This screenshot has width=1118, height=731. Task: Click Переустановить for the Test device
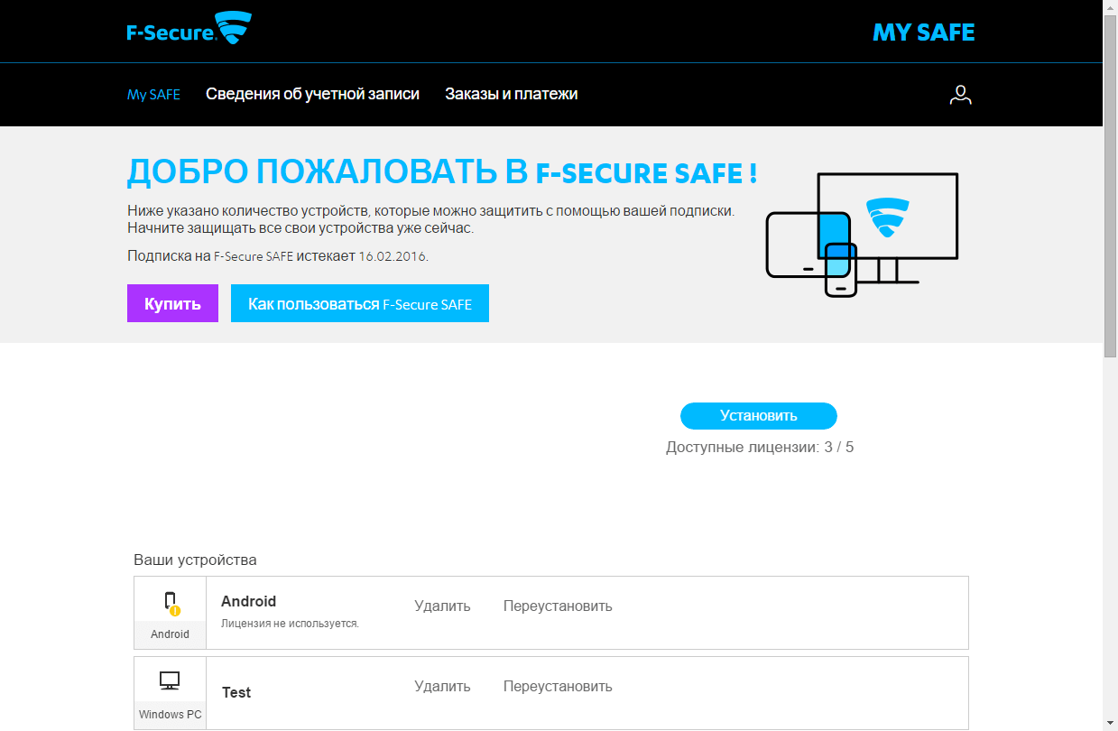pyautogui.click(x=558, y=686)
